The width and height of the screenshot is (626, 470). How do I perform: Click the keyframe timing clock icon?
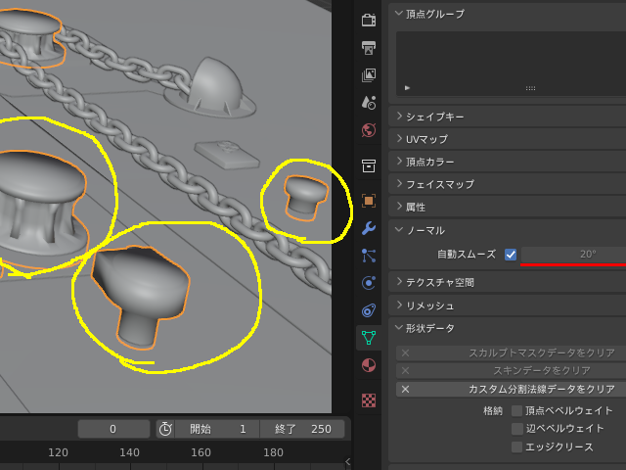pos(165,429)
